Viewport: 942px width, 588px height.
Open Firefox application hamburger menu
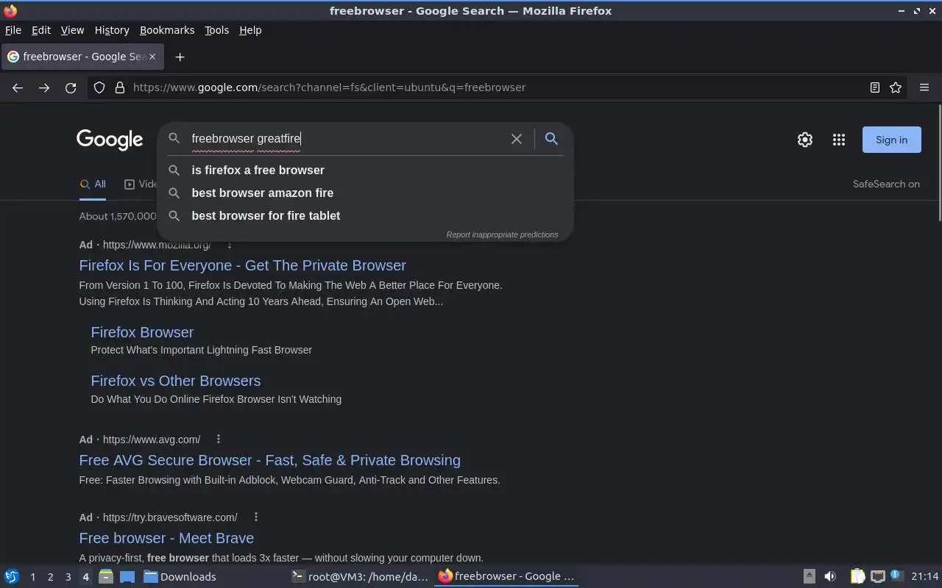(924, 87)
